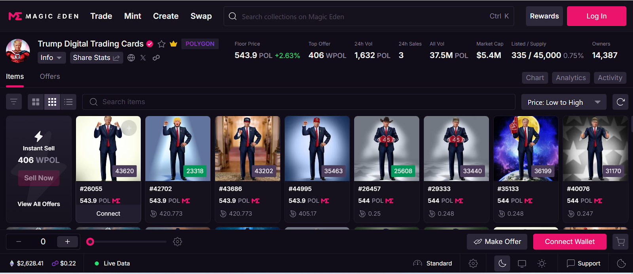
Task: Click the Make Offer button
Action: (497, 242)
